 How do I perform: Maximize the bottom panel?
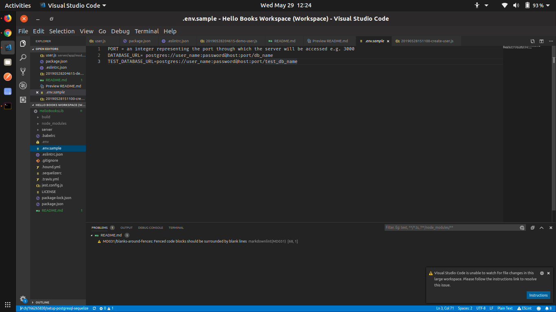pos(541,228)
